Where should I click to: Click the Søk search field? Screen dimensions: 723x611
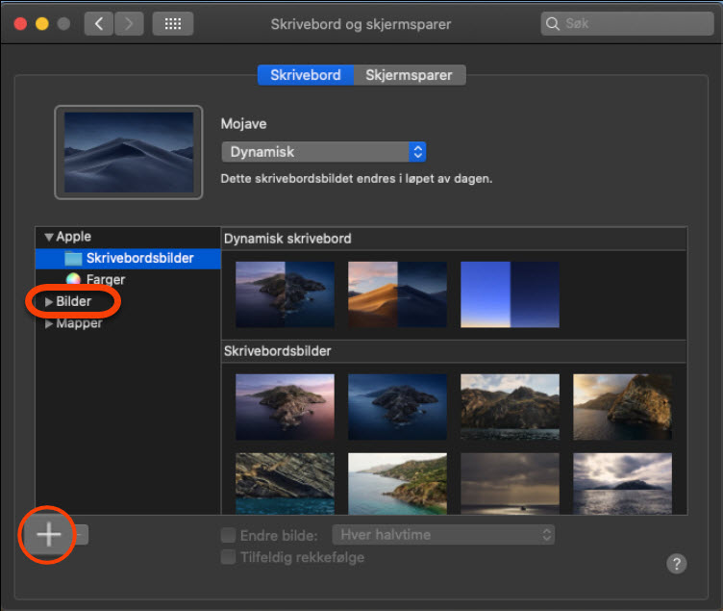pos(625,24)
